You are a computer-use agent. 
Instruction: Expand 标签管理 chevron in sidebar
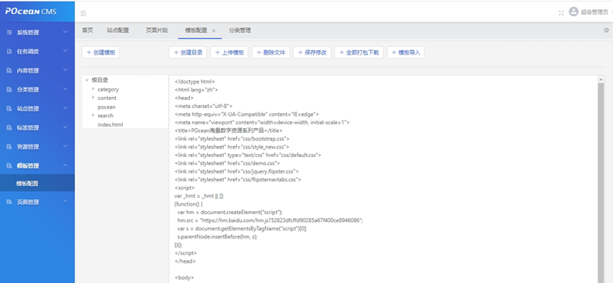(x=66, y=127)
